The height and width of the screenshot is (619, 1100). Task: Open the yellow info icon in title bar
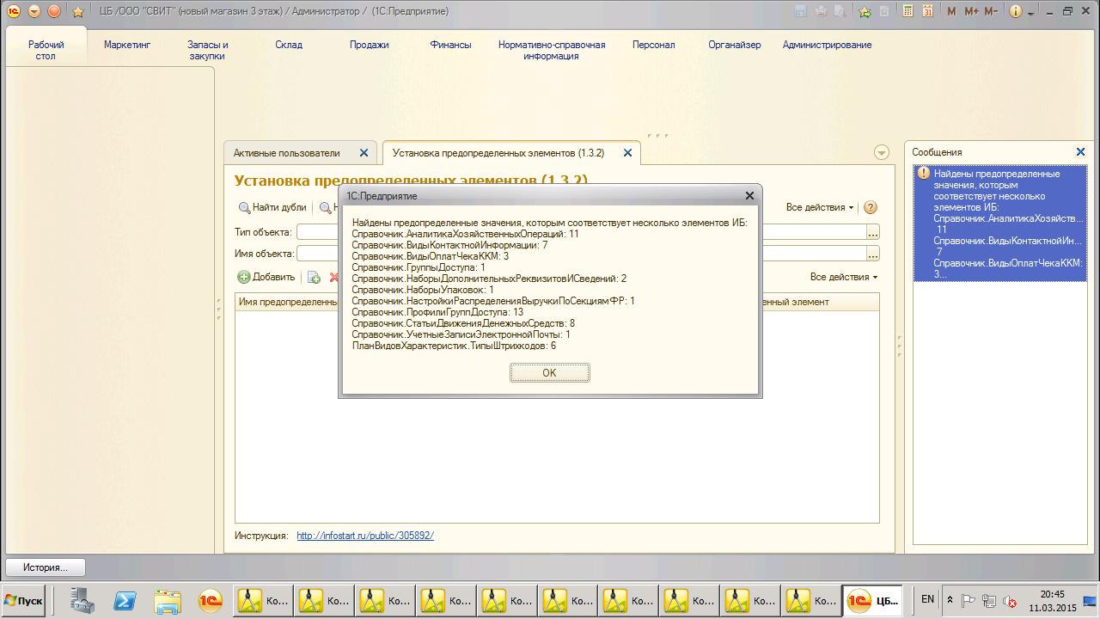pos(1016,11)
